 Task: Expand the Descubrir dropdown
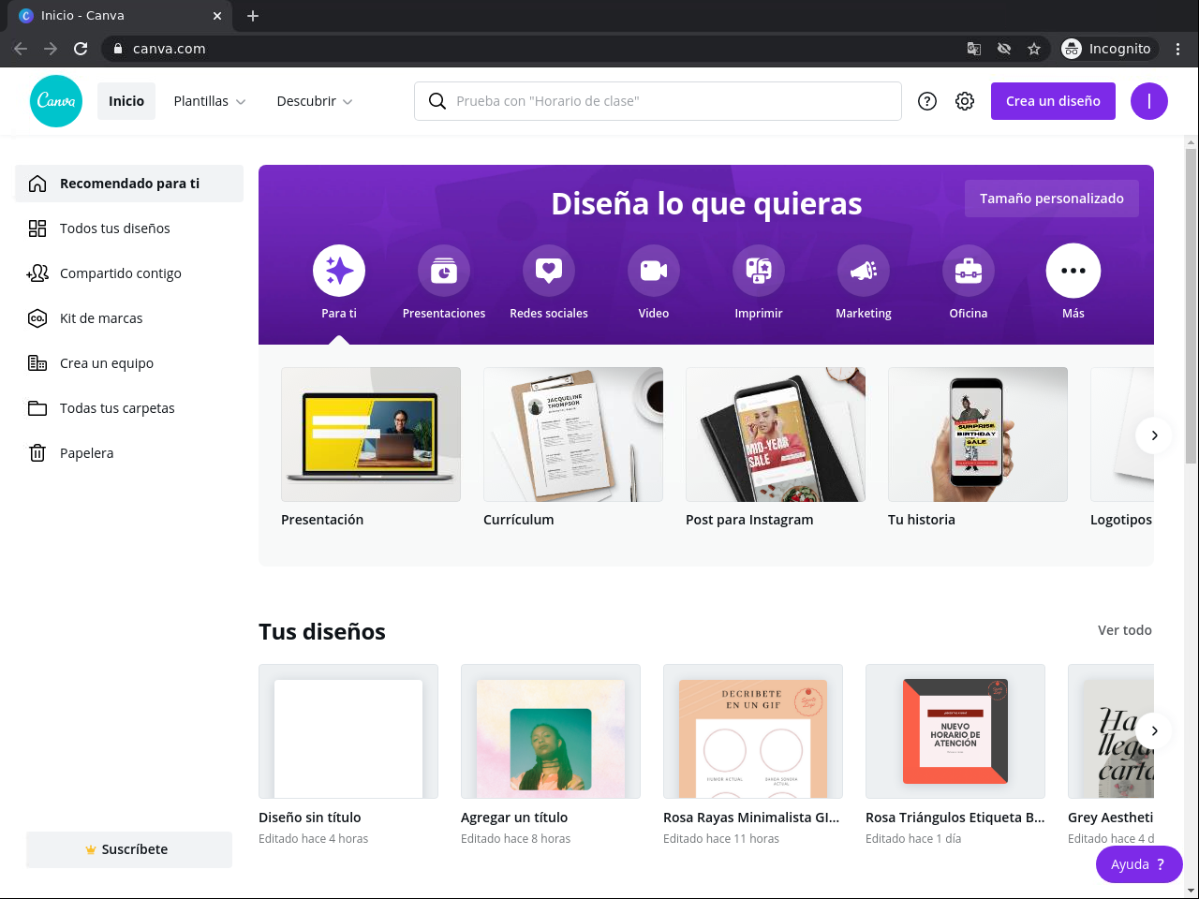tap(315, 101)
